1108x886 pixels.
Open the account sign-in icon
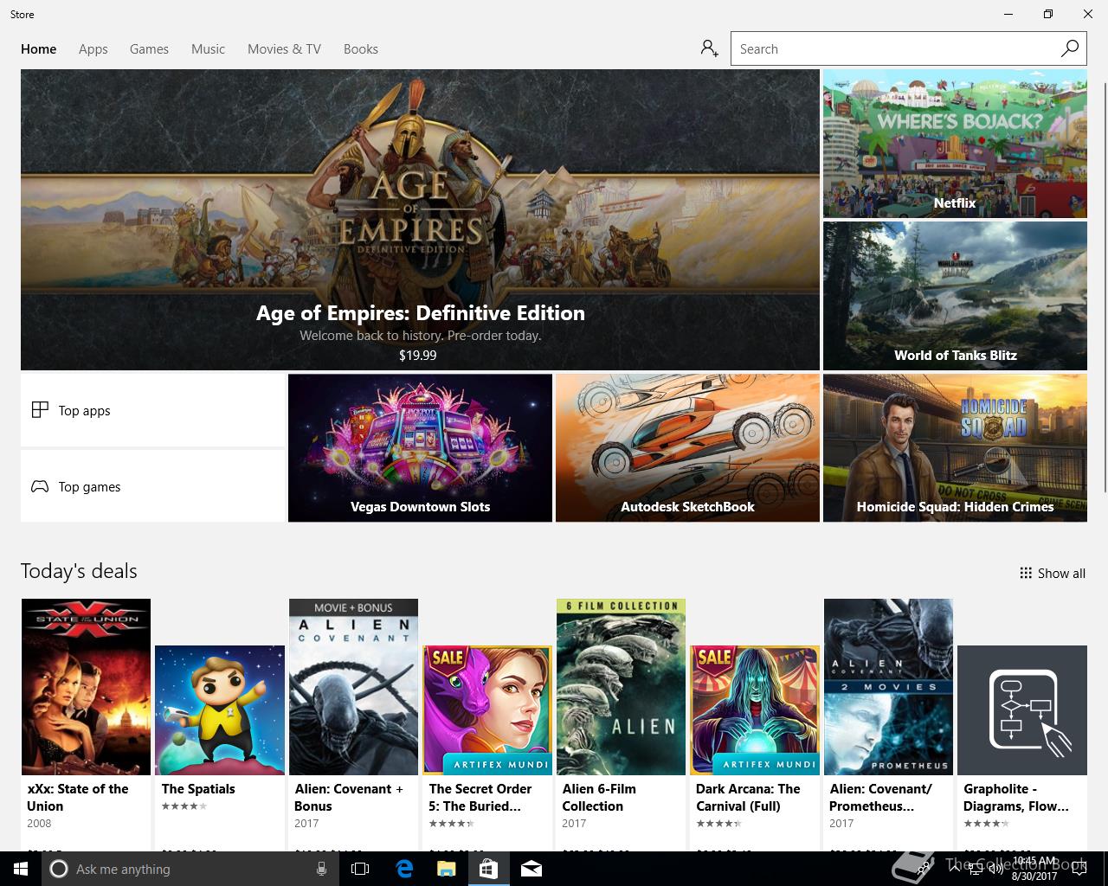click(x=710, y=48)
